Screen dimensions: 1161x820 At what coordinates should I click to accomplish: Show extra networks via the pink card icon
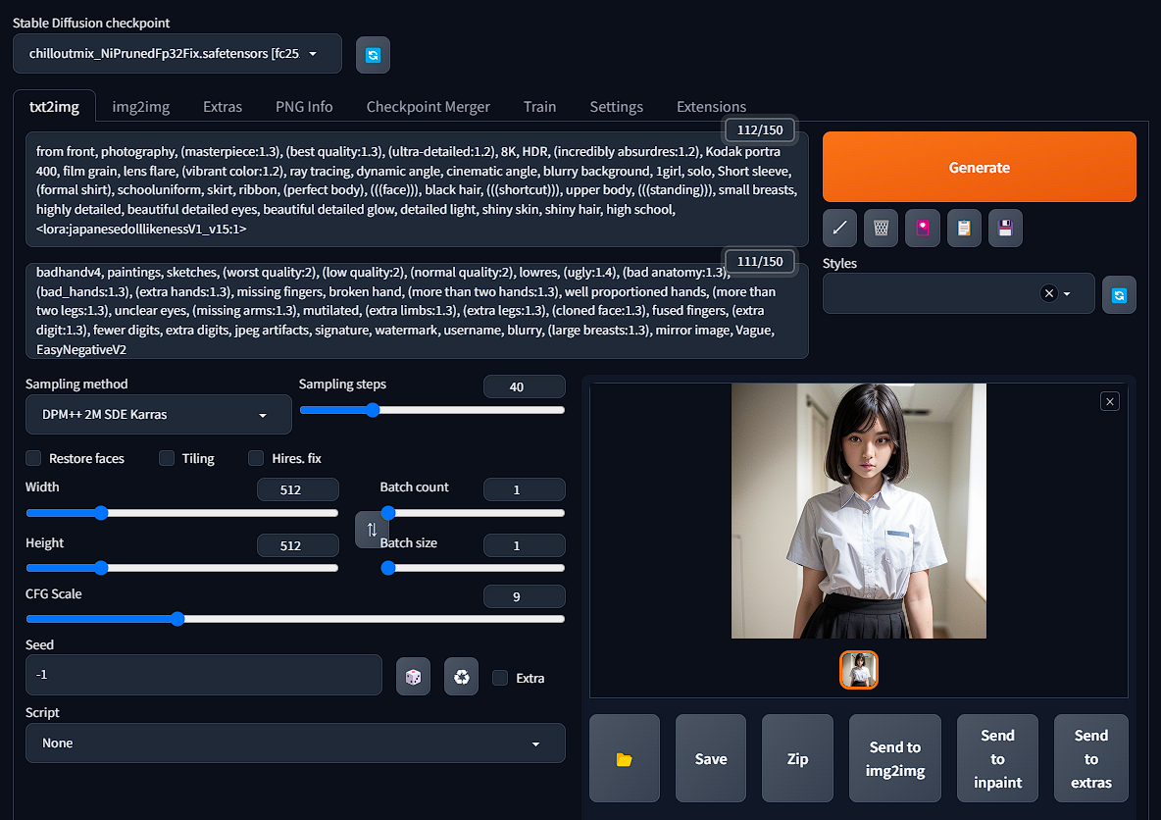tap(922, 228)
